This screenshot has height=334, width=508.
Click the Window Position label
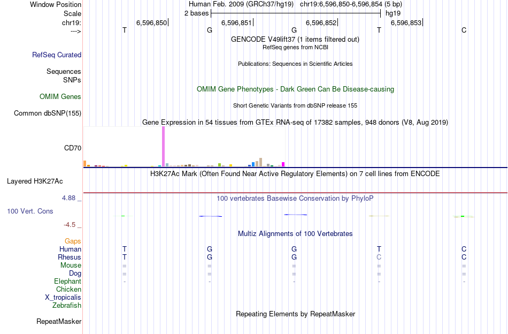point(56,4)
